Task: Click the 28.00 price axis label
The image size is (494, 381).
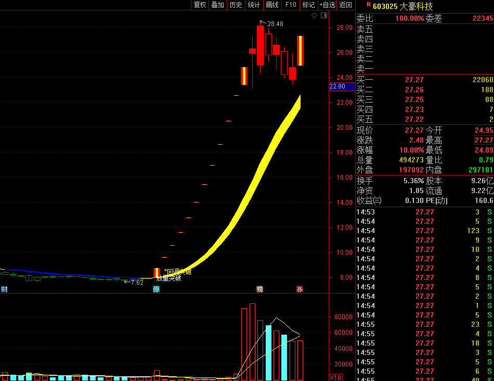Action: (344, 28)
